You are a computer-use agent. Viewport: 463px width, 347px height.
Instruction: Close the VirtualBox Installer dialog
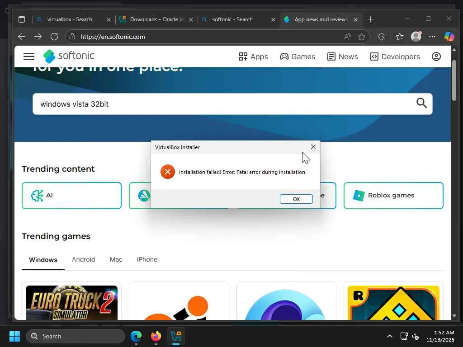point(313,147)
